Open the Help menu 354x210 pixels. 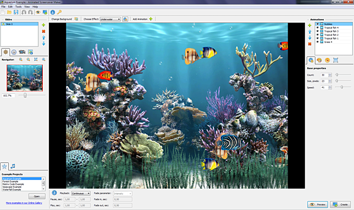click(x=35, y=7)
